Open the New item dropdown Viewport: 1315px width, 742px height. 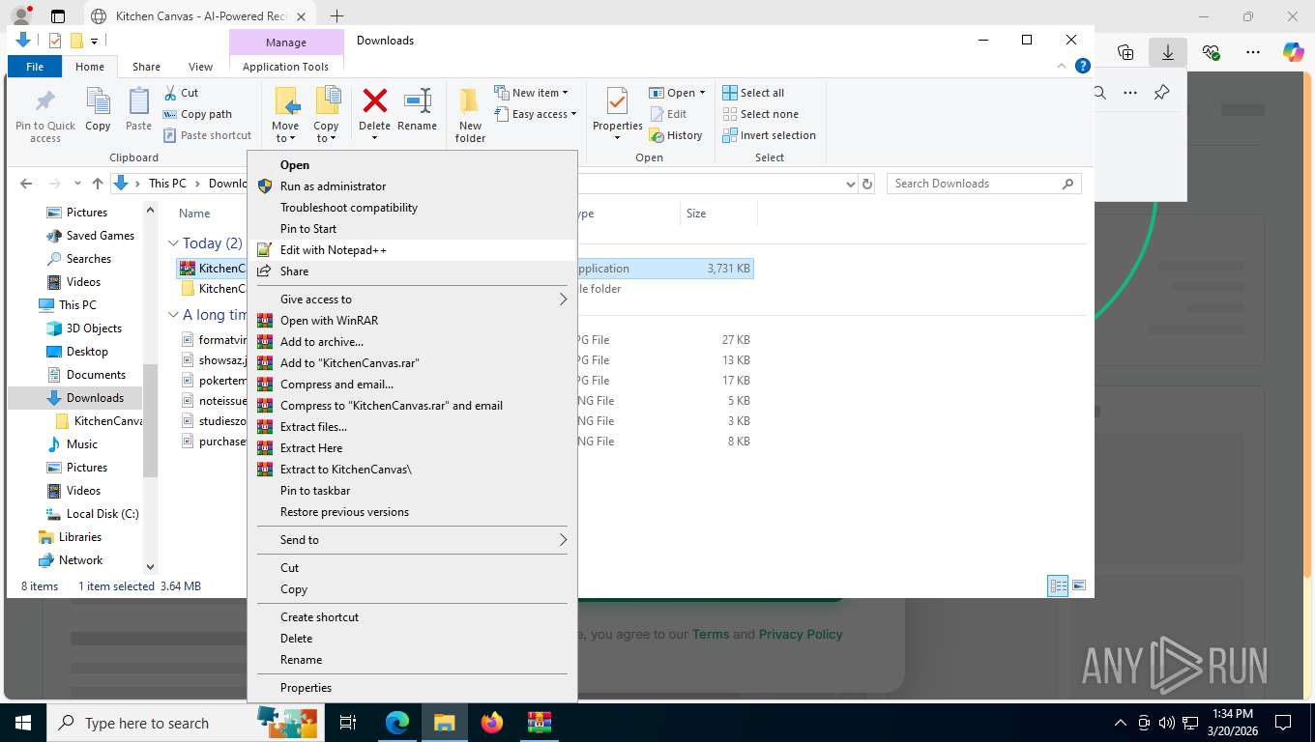coord(531,93)
